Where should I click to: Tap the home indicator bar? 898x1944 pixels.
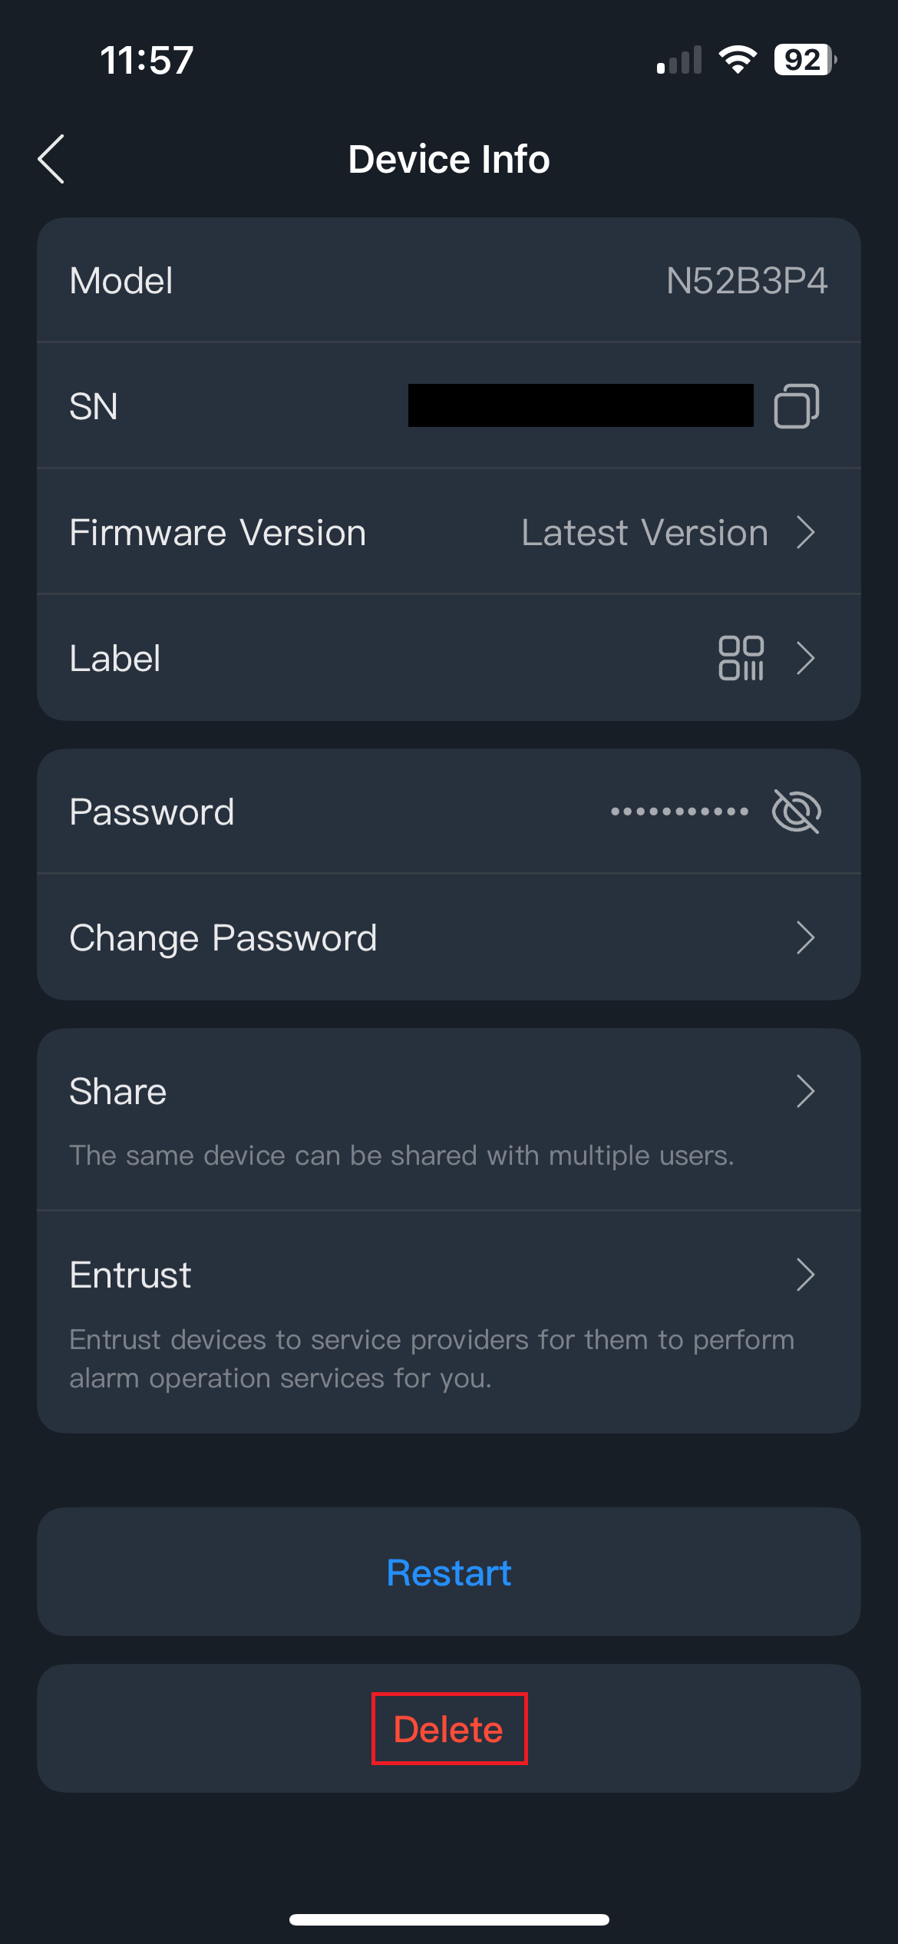[x=449, y=1919]
